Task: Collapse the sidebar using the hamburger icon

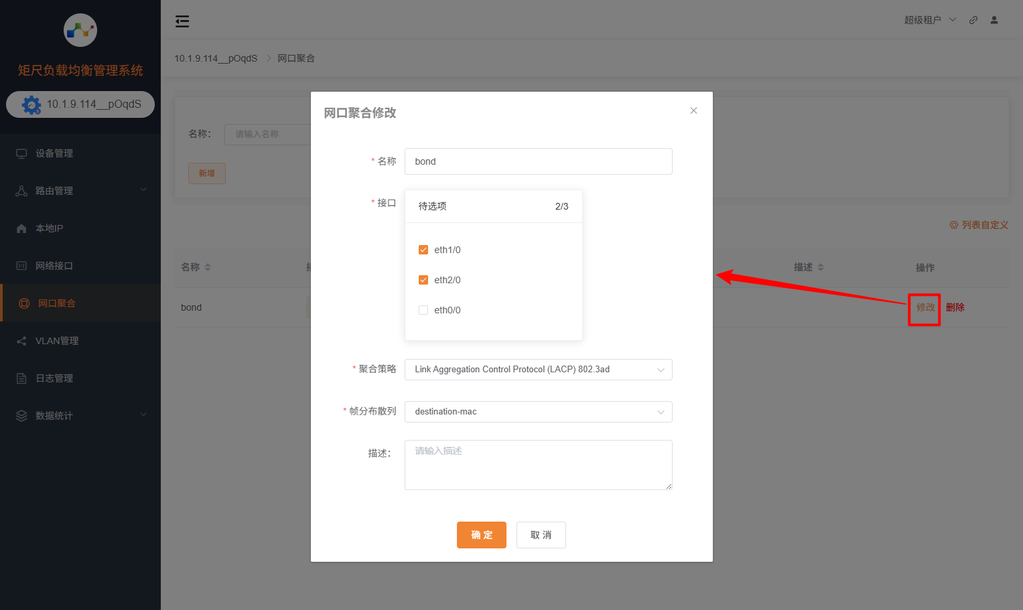Action: (182, 21)
